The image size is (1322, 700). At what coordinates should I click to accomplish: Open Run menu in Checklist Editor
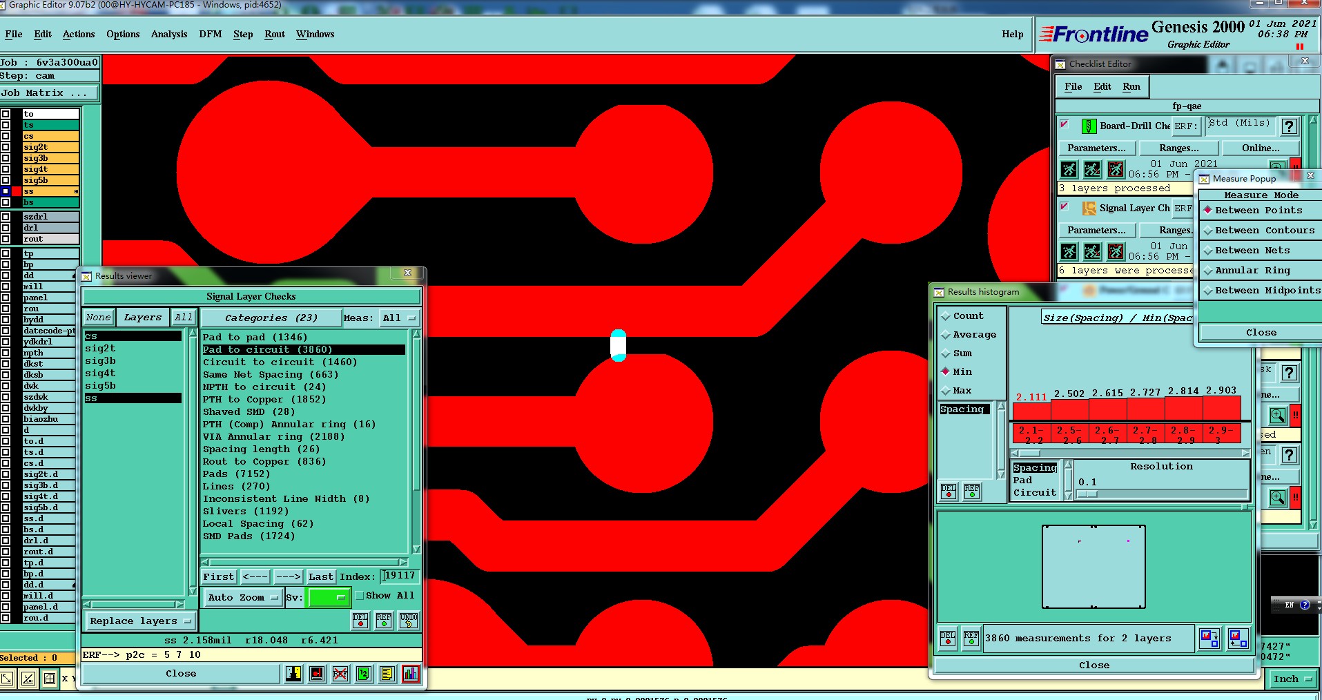tap(1131, 86)
